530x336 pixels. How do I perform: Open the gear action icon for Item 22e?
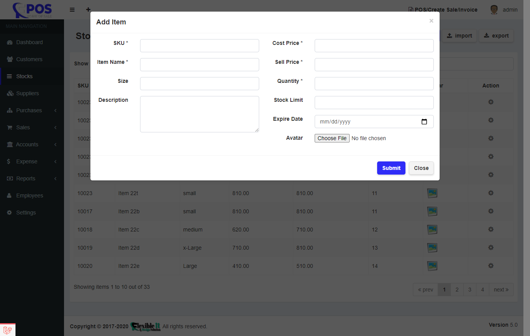point(490,266)
